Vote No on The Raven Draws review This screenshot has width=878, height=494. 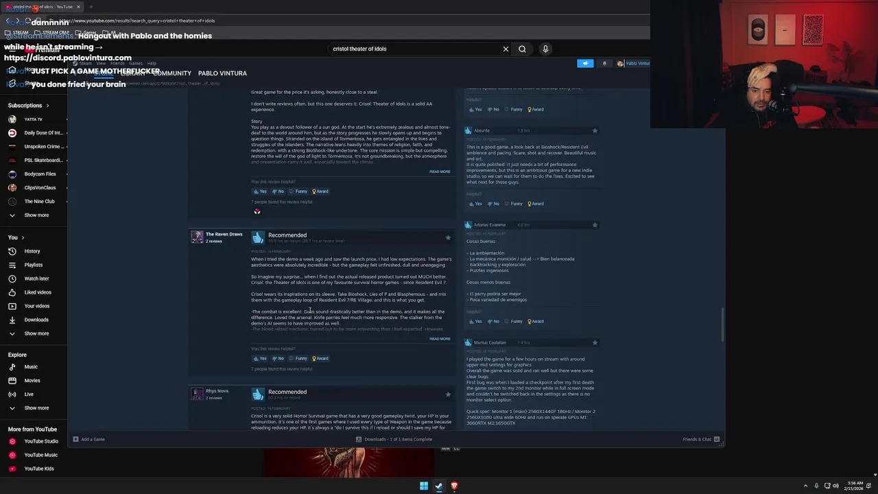point(278,358)
